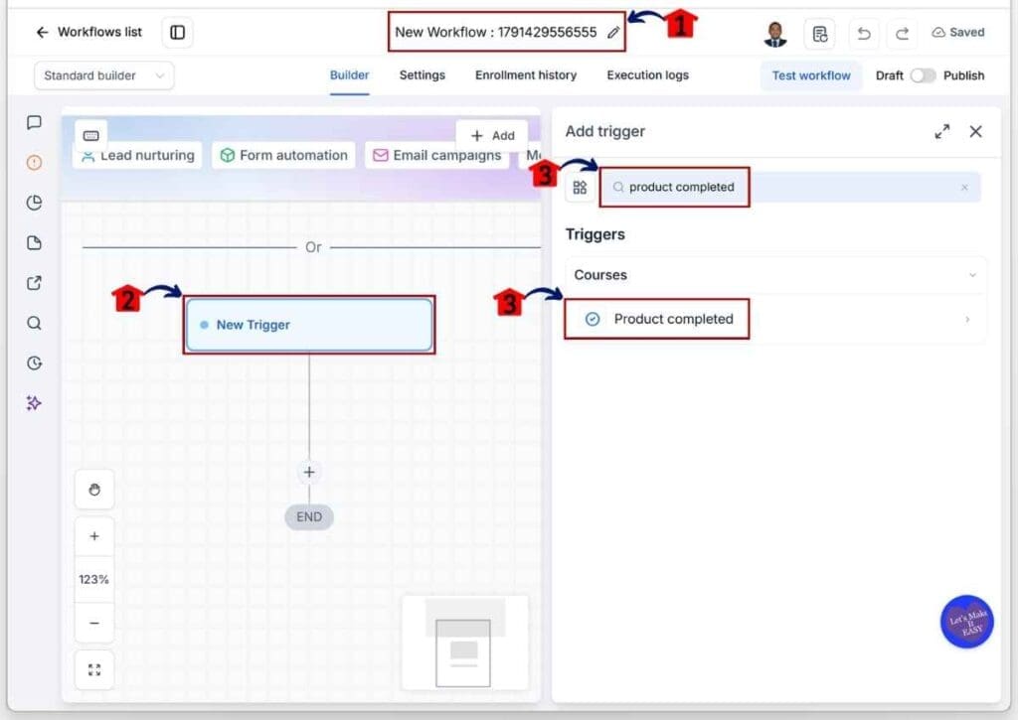Select Lead nurturing template
This screenshot has width=1018, height=720.
137,156
